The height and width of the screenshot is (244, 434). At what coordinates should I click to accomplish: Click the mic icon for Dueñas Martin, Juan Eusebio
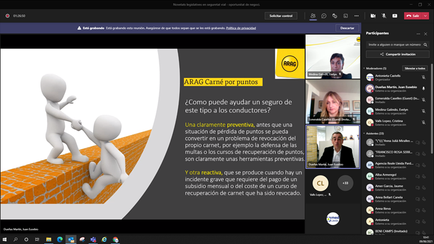(x=423, y=89)
